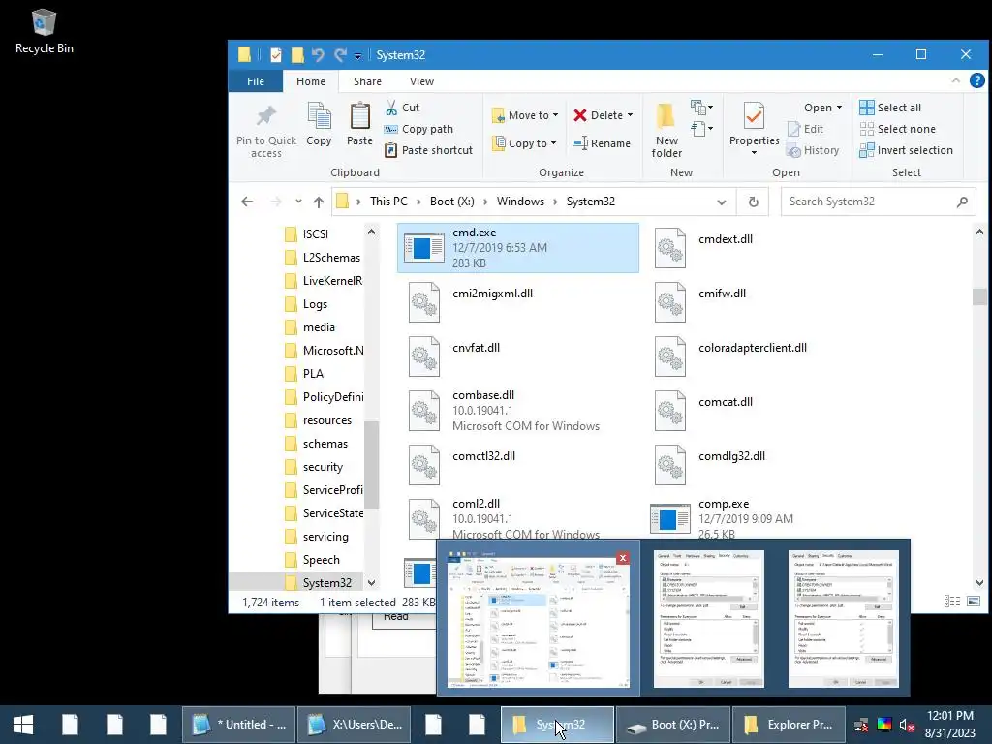This screenshot has width=992, height=744.
Task: Open Recycle Bin desktop icon
Action: (44, 31)
